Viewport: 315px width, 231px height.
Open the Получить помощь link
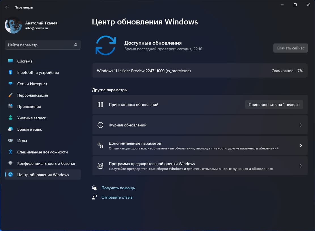tap(118, 188)
